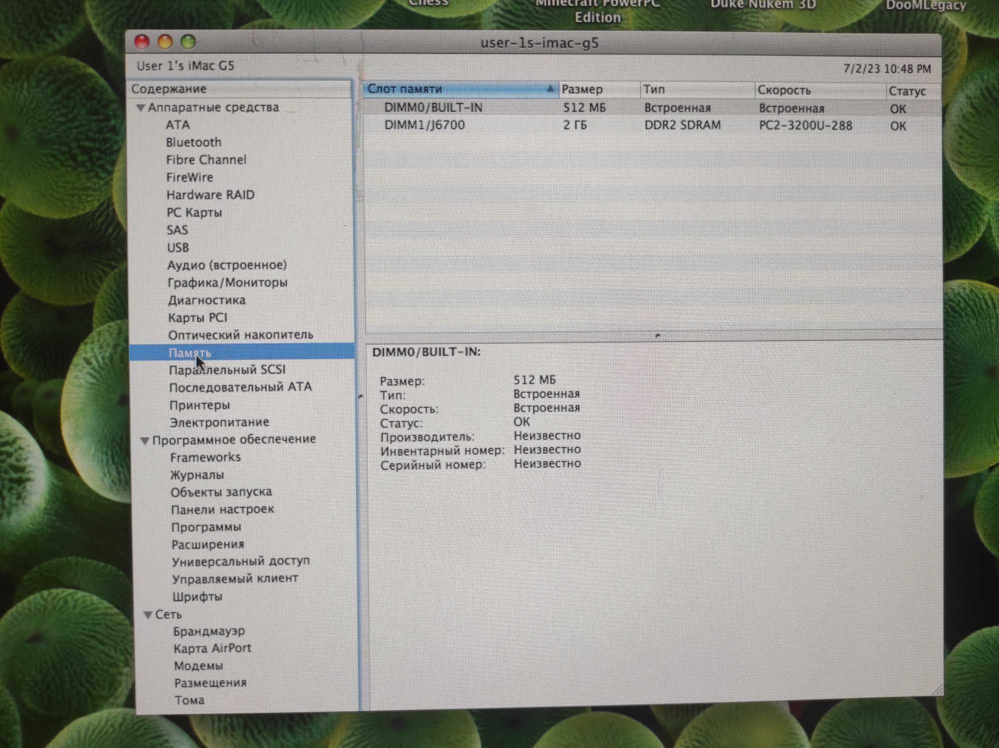999x748 pixels.
Task: Click the PC2-3200U-288 speed cell
Action: (x=805, y=125)
